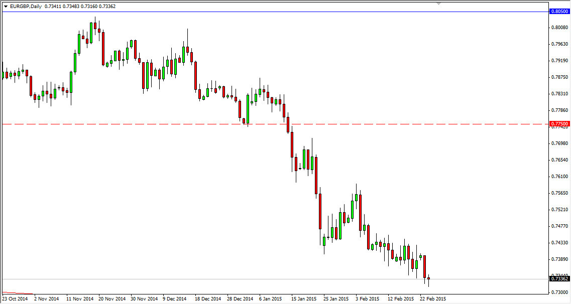
Task: Click the most recent candlestick on the chart
Action: tap(428, 278)
